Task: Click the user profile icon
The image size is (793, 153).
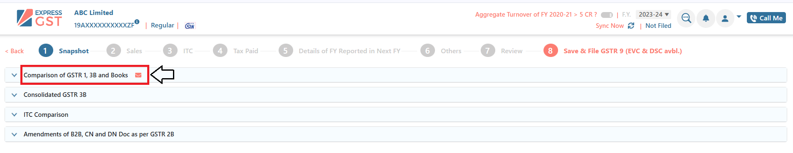Action: (x=725, y=18)
